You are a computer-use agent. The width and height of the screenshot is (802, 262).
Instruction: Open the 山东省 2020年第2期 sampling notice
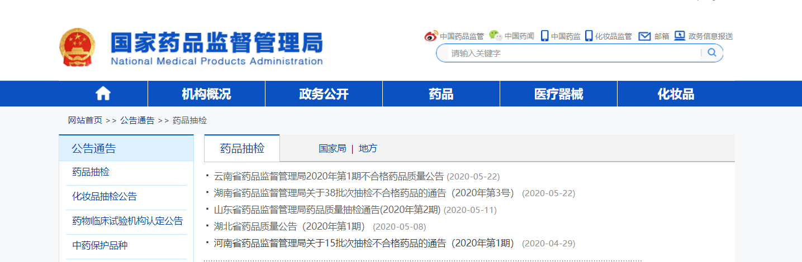point(327,210)
